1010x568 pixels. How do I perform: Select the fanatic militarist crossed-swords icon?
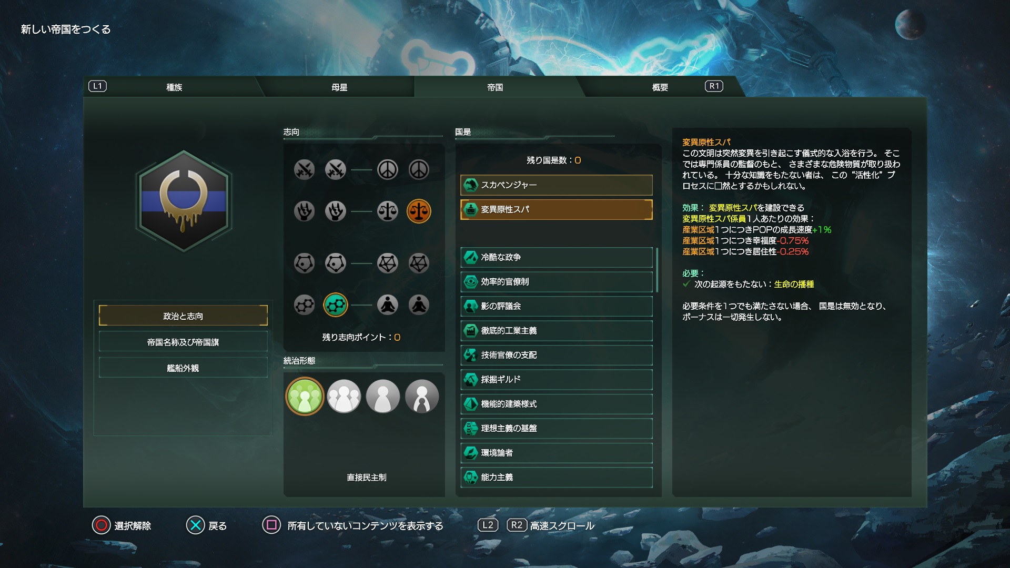pyautogui.click(x=304, y=169)
